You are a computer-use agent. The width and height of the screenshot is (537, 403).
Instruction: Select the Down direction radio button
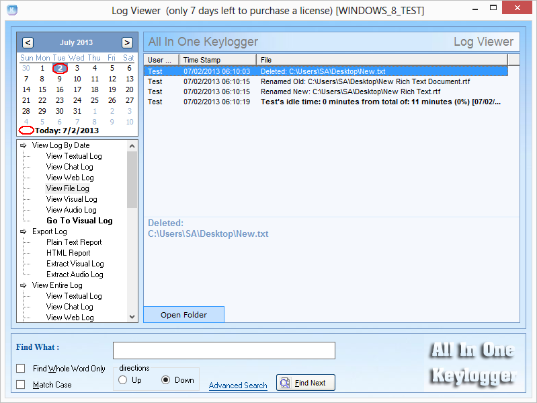[x=166, y=380]
